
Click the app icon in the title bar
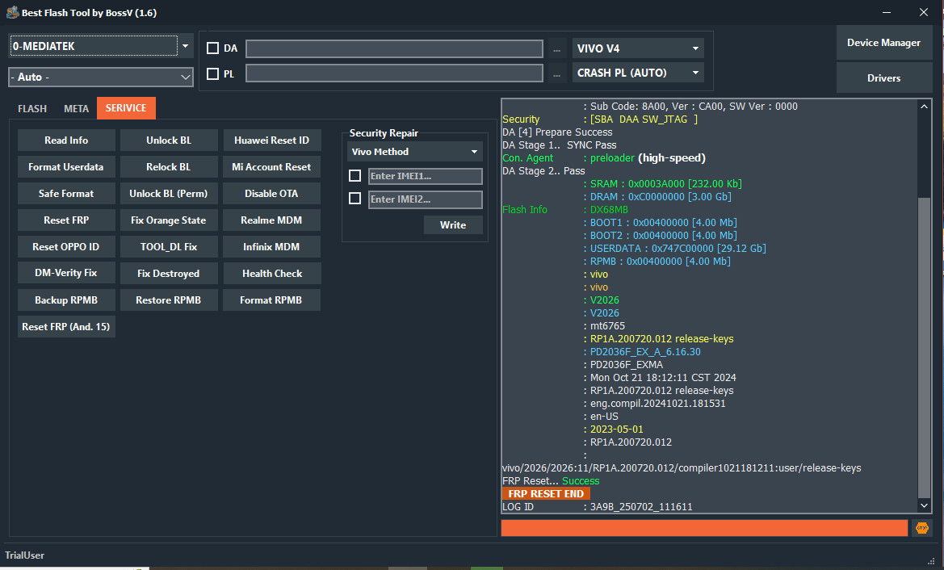[x=12, y=13]
